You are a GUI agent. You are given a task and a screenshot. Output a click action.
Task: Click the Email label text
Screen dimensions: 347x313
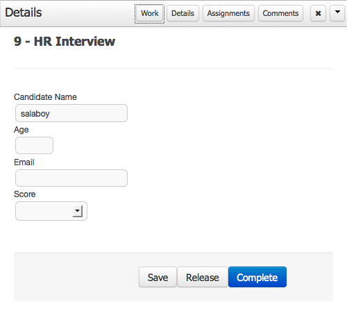24,162
